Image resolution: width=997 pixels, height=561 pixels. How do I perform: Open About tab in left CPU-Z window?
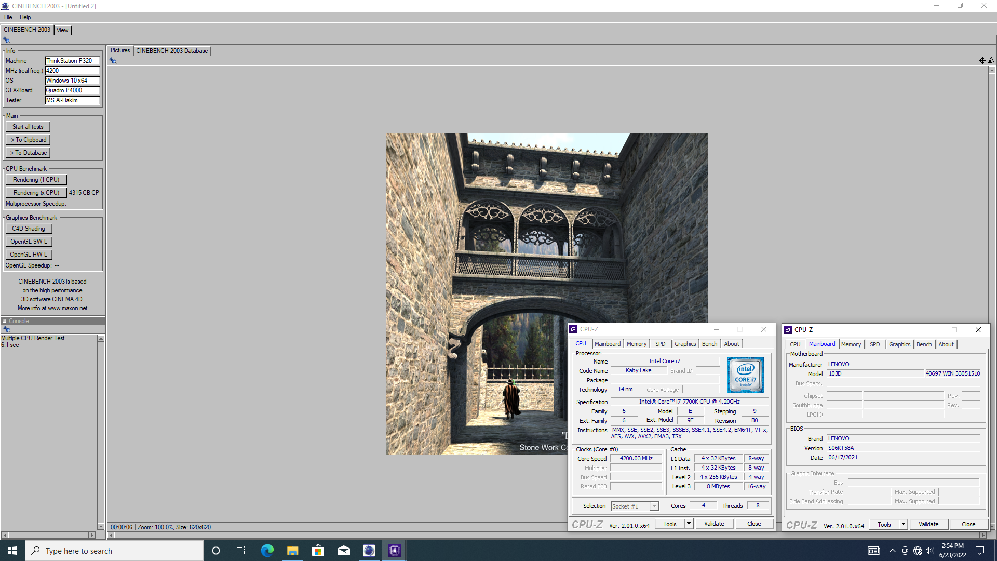(x=732, y=344)
